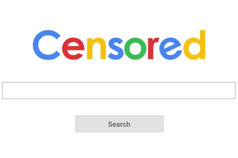This screenshot has height=158, width=238.
Task: Click the blue letter s in logo
Action: (x=116, y=48)
